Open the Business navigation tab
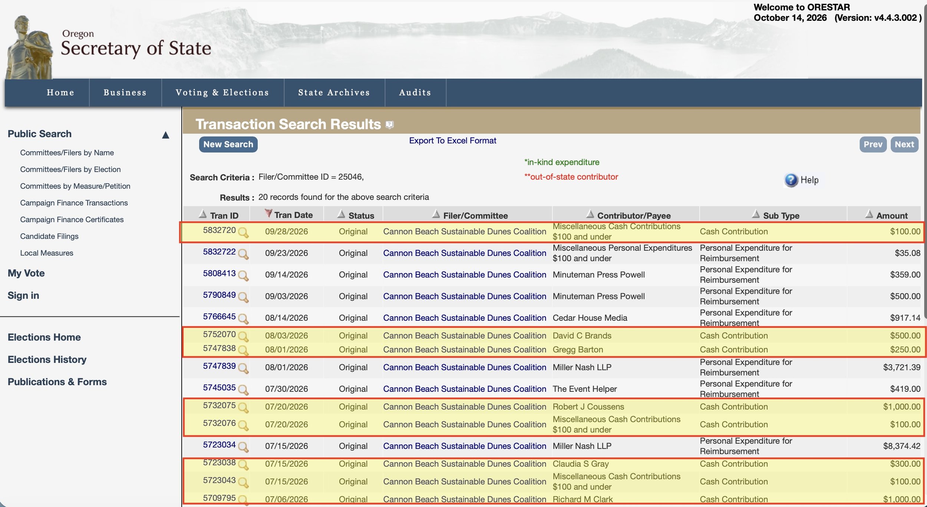The image size is (927, 507). (x=125, y=93)
